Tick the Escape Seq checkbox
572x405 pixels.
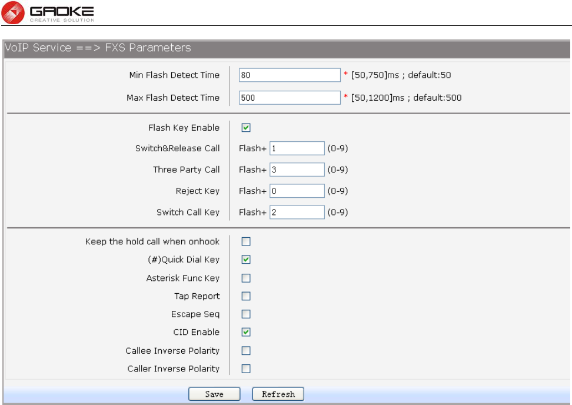coord(246,314)
